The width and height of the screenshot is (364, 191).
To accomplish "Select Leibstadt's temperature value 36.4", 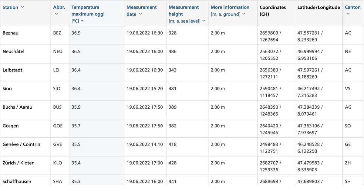I will [76, 70].
